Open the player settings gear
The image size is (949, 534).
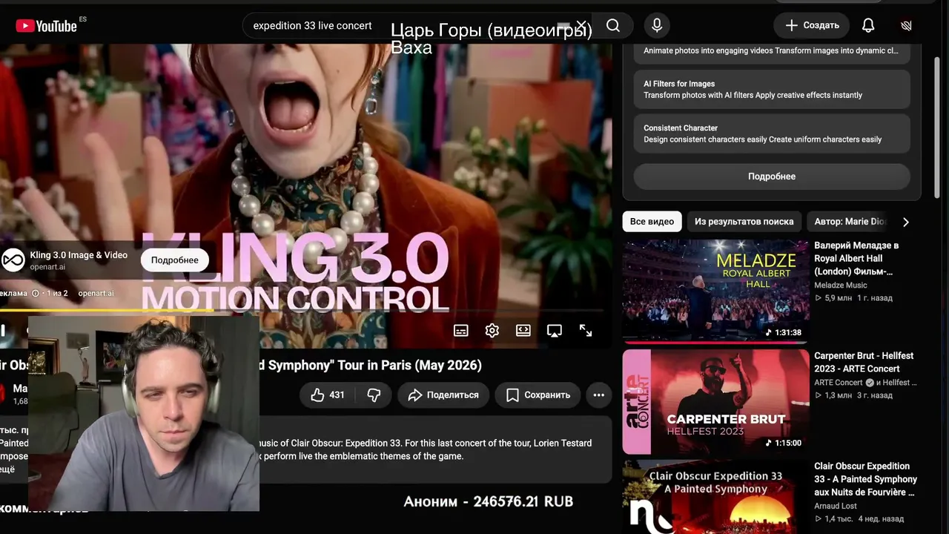click(492, 331)
